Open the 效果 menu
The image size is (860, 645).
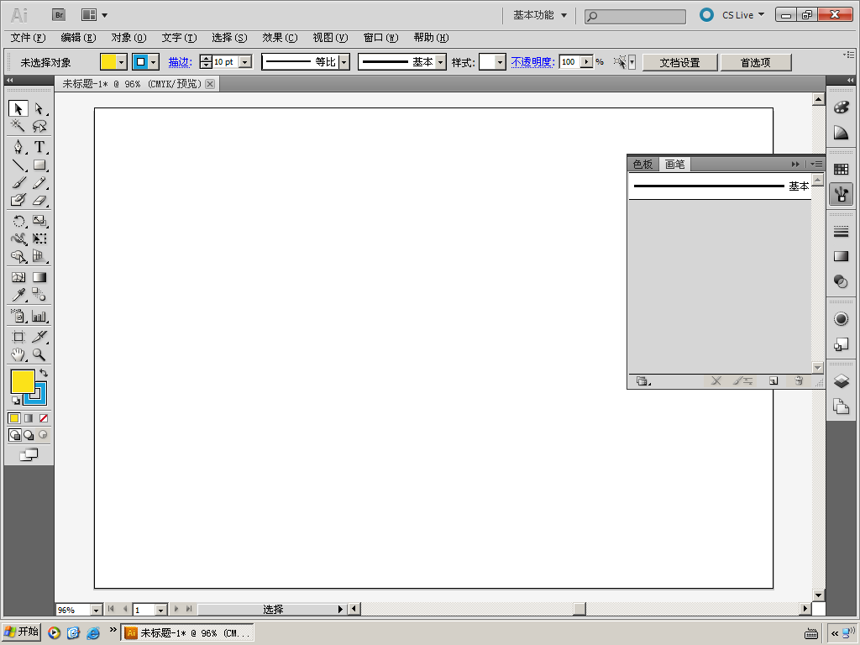pyautogui.click(x=280, y=38)
